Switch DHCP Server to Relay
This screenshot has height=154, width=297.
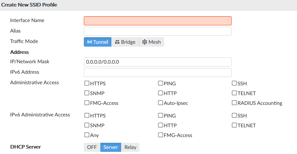point(130,147)
